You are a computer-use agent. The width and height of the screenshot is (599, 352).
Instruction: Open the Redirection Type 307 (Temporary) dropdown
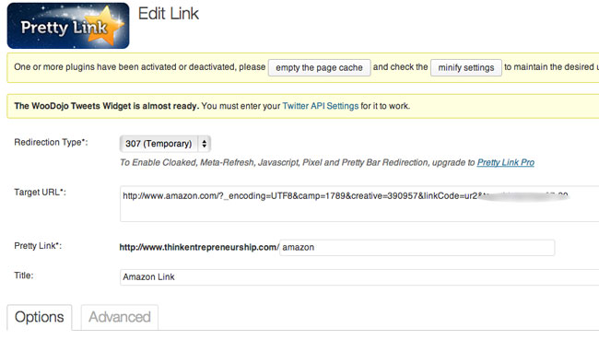click(165, 144)
